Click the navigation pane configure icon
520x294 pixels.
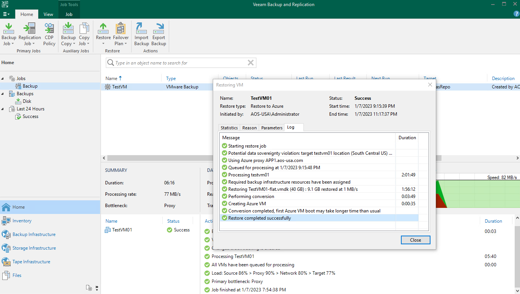[89, 288]
